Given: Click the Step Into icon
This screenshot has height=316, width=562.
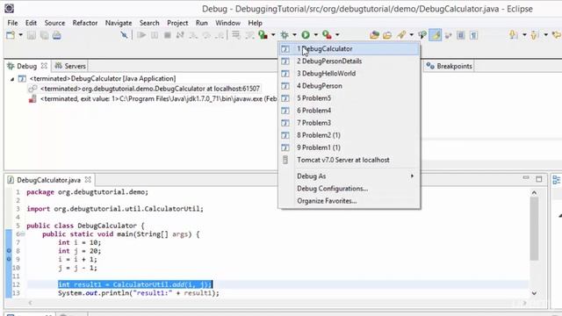Looking at the screenshot, I should 193,35.
